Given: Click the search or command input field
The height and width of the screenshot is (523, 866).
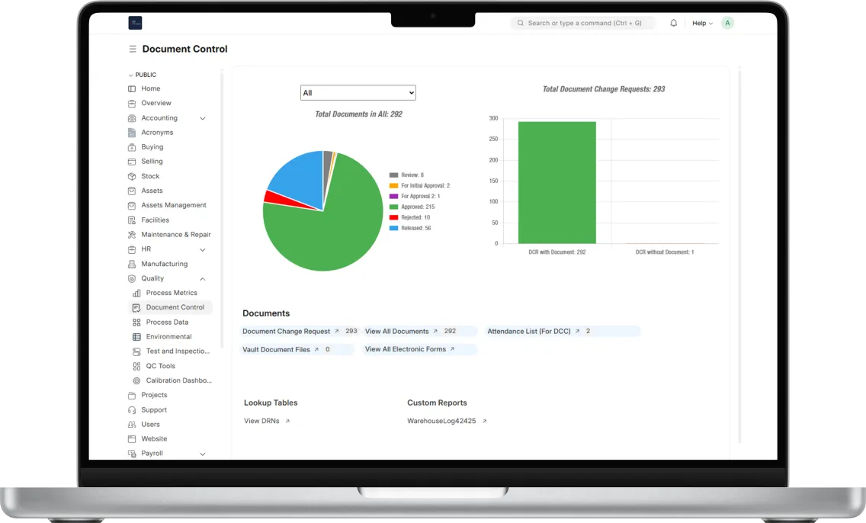Looking at the screenshot, I should pos(584,24).
